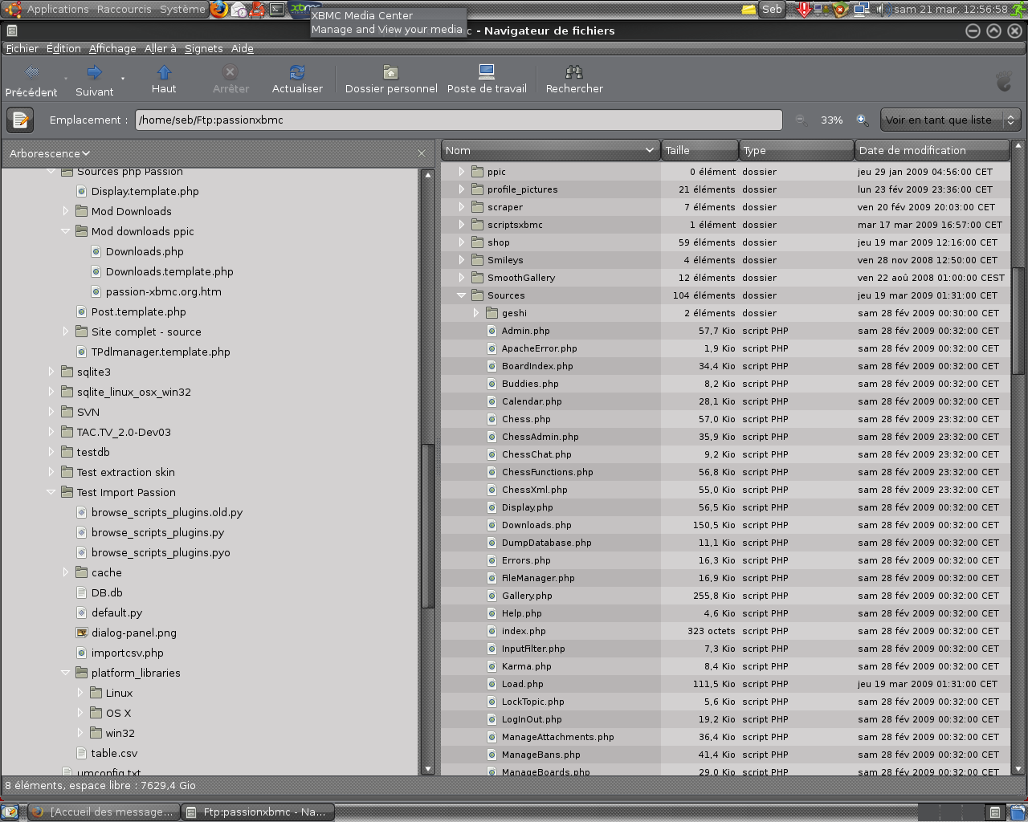
Task: Expand the geshi folder
Action: tap(476, 313)
